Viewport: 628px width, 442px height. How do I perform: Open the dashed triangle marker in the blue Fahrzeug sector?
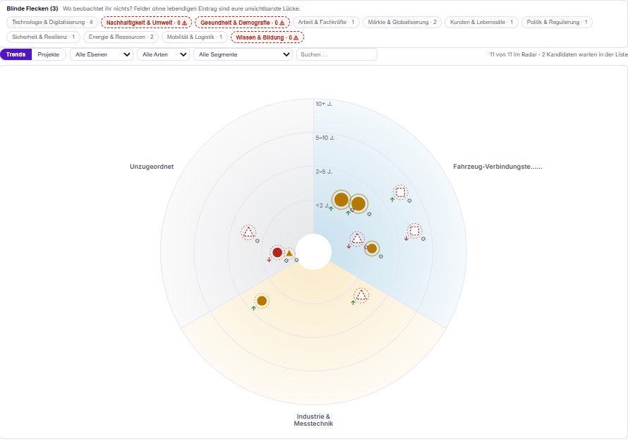357,239
